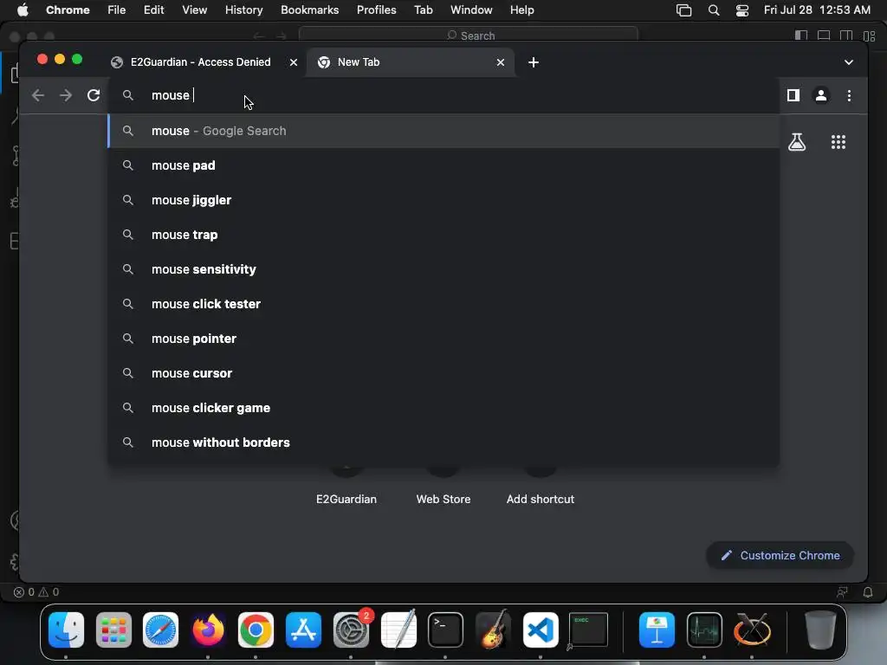Open the Window menu
Viewport: 887px width, 665px height.
[471, 10]
